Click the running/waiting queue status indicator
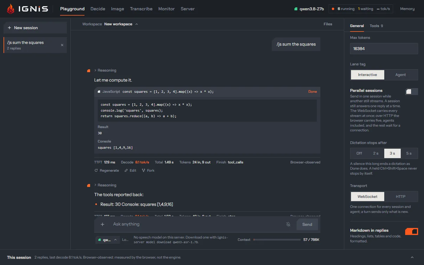 pyautogui.click(x=361, y=9)
